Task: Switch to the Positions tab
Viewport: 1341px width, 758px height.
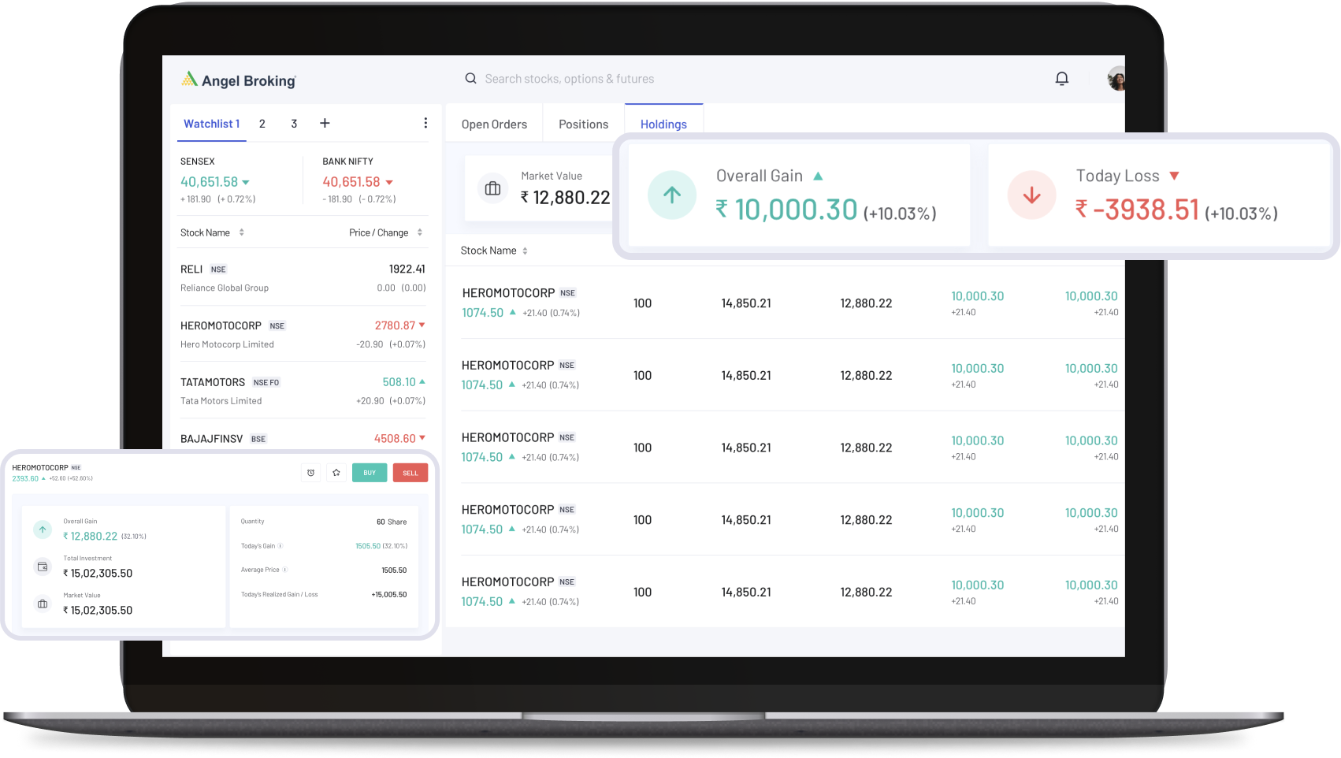Action: [583, 124]
